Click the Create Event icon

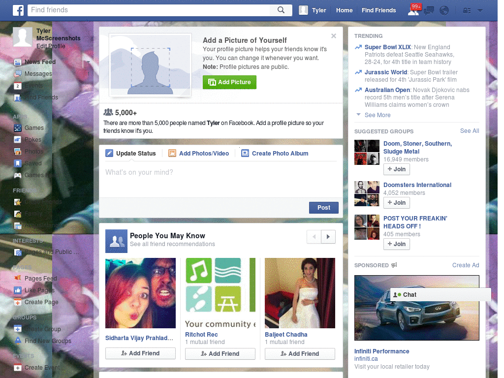[18, 368]
